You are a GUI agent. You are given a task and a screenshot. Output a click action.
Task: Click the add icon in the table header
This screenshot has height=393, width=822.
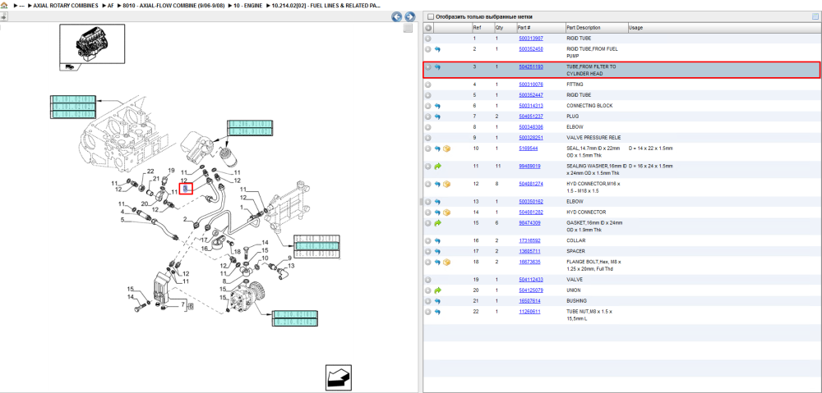click(x=427, y=28)
